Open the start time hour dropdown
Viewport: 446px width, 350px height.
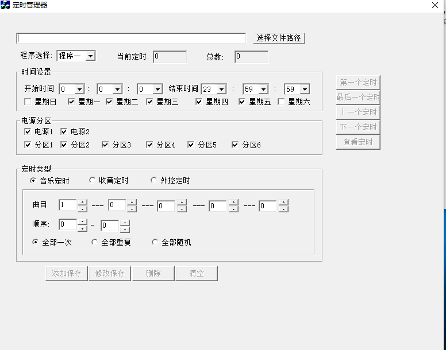pos(80,90)
